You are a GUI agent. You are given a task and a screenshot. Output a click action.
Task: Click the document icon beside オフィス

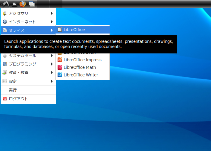pyautogui.click(x=5, y=30)
